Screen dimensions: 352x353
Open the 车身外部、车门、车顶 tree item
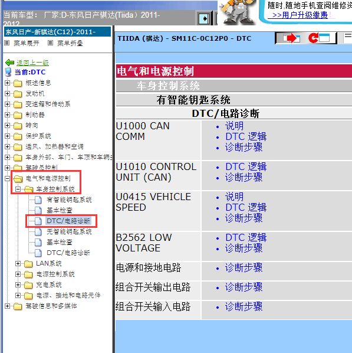pyautogui.click(x=69, y=157)
